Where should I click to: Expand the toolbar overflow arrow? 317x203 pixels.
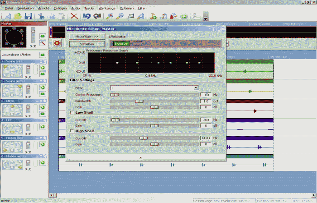206,18
